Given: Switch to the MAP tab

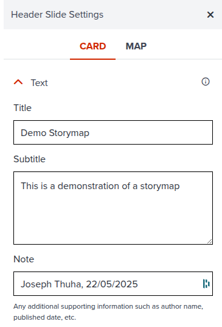Looking at the screenshot, I should click(136, 46).
